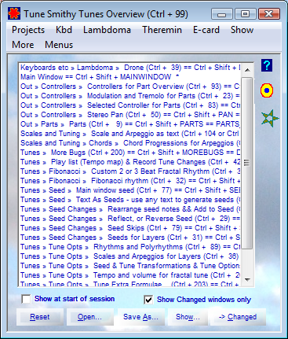The height and width of the screenshot is (339, 288).
Task: Click the Save As... button
Action: [x=140, y=317]
